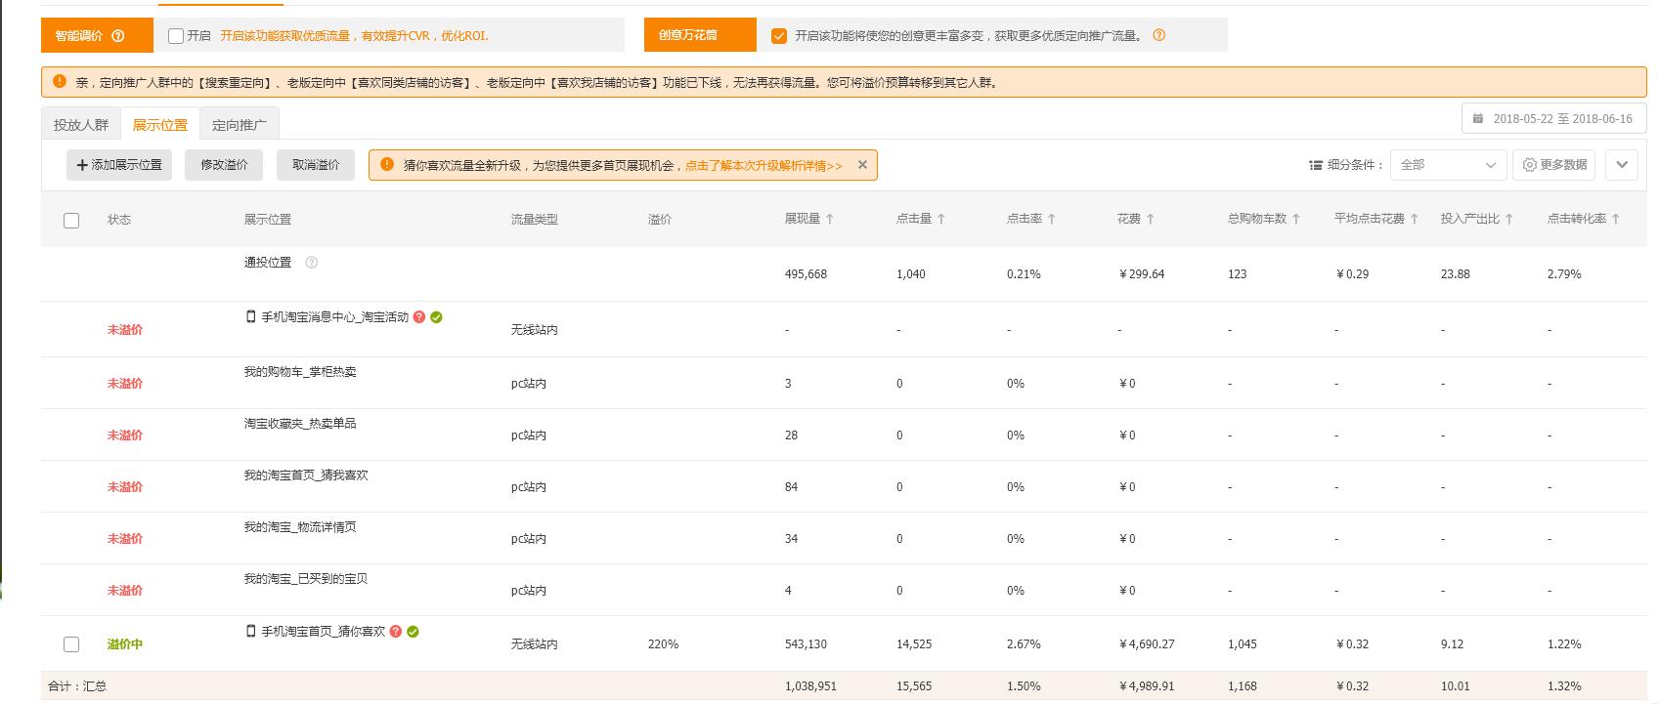The width and height of the screenshot is (1658, 704).
Task: Open the 细分条件 全部 dropdown
Action: point(1448,165)
